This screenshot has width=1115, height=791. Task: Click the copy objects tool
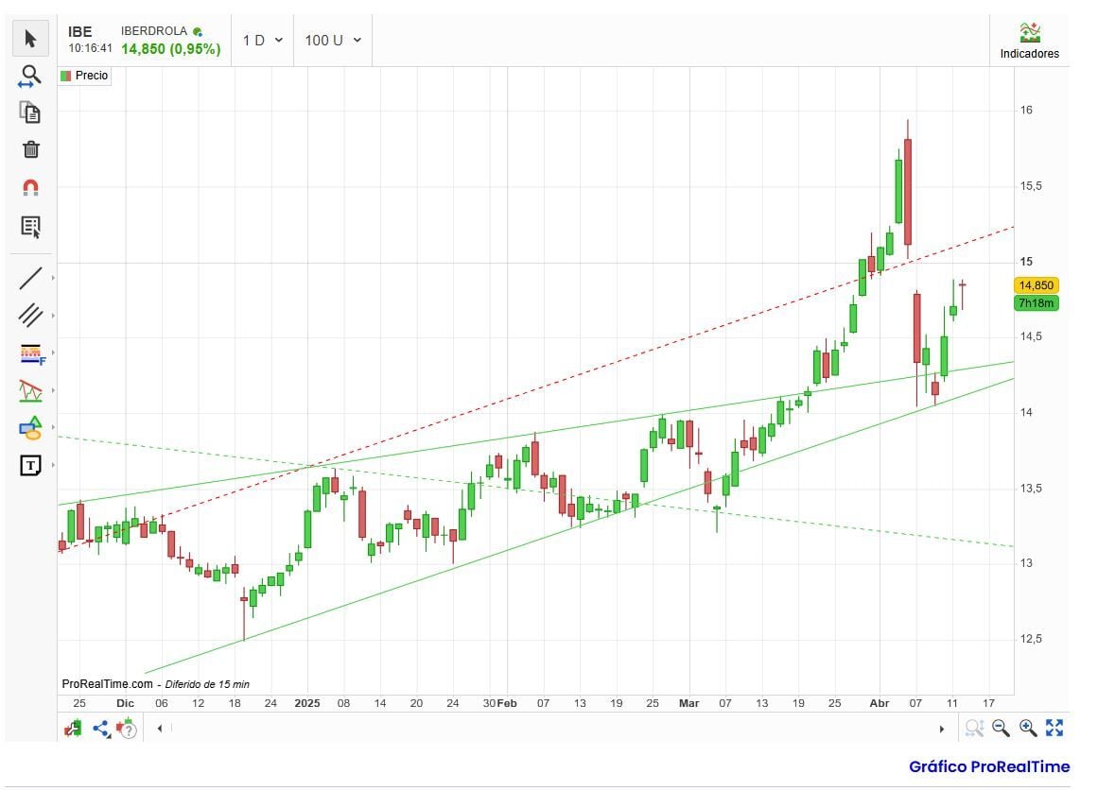[x=30, y=112]
